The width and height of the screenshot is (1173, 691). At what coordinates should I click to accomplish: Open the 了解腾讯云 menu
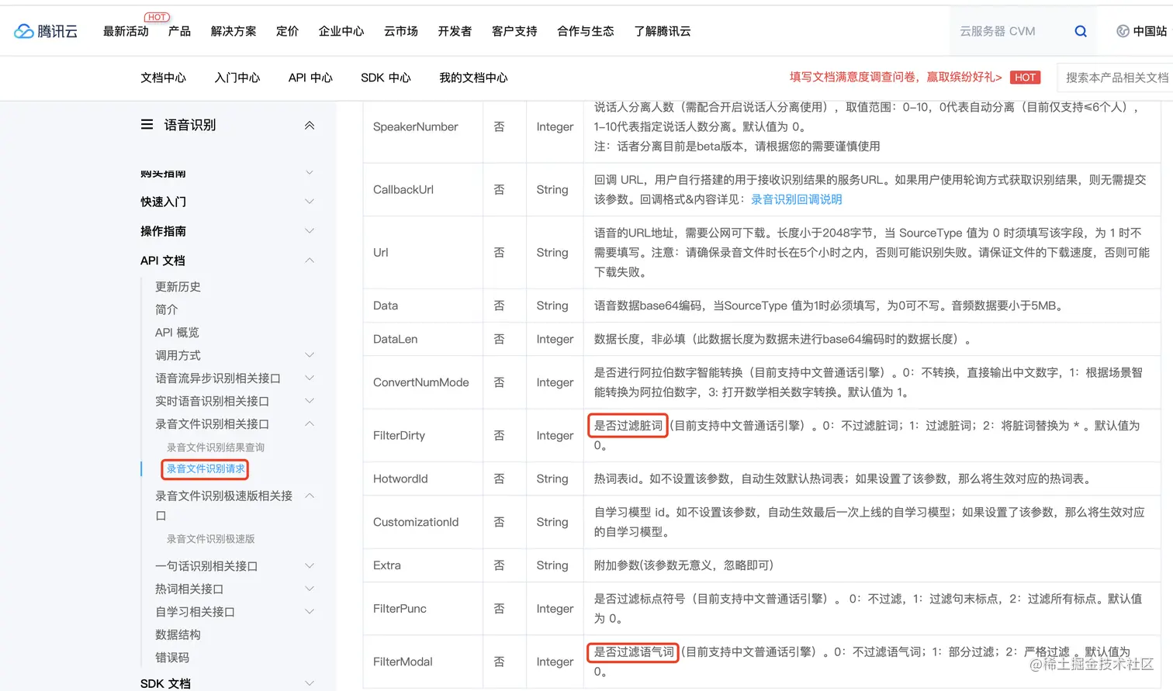(662, 31)
